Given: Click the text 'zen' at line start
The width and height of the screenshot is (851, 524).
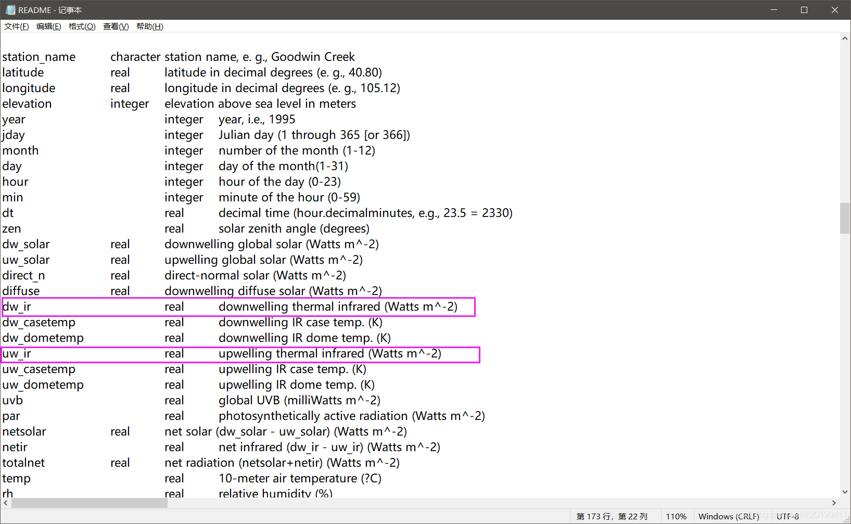Looking at the screenshot, I should pos(12,229).
